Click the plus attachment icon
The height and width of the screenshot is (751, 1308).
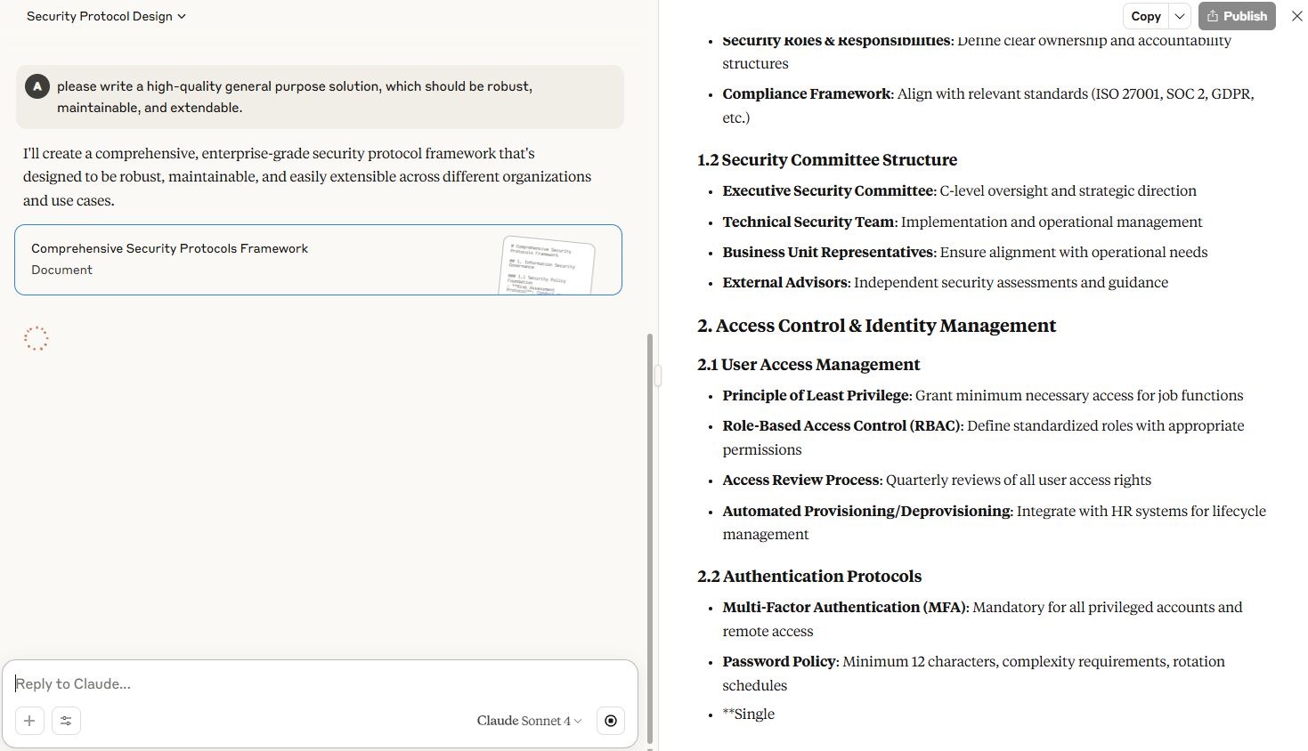click(x=29, y=721)
